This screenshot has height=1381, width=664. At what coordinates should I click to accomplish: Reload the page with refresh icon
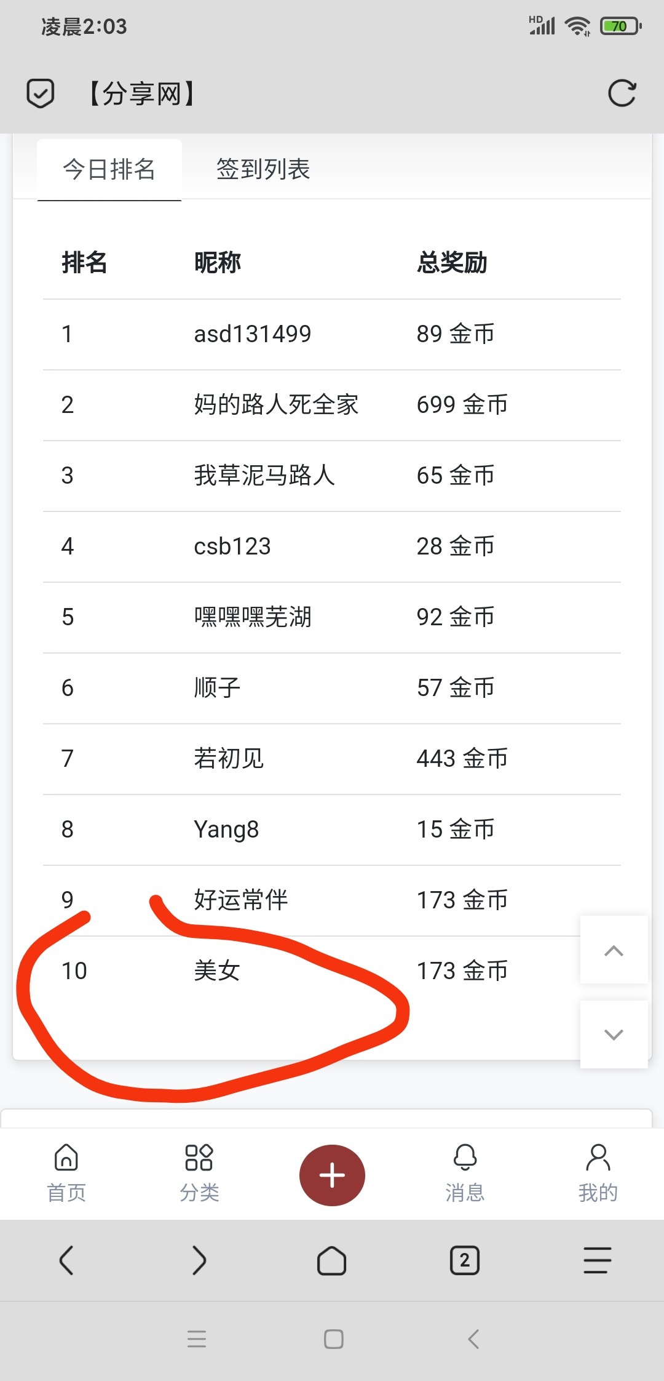(x=622, y=94)
